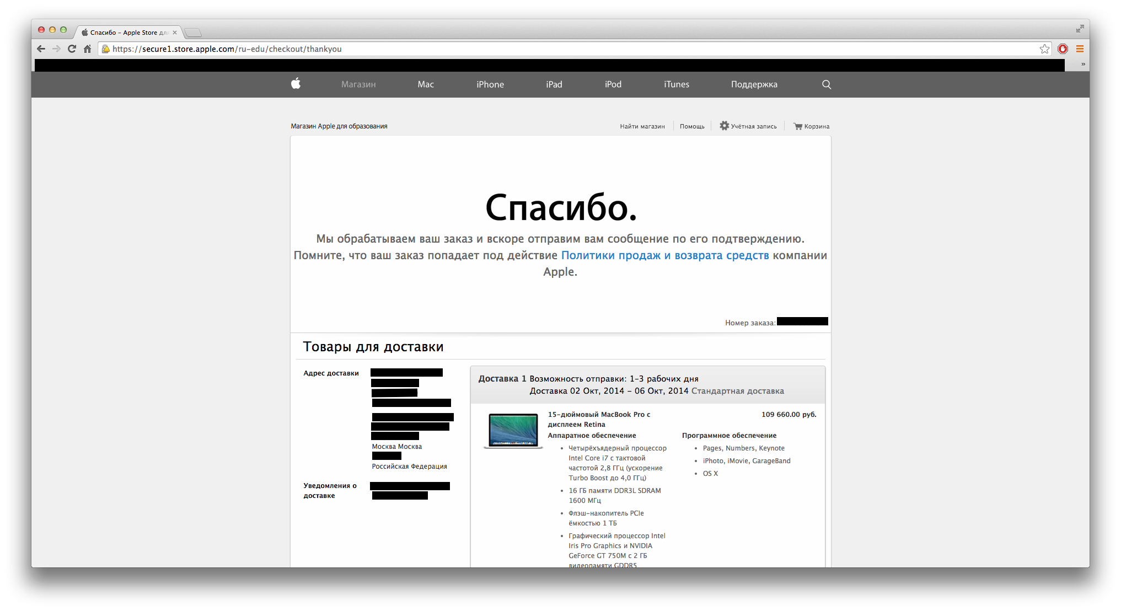Open the Корзина cart link

pyautogui.click(x=817, y=126)
